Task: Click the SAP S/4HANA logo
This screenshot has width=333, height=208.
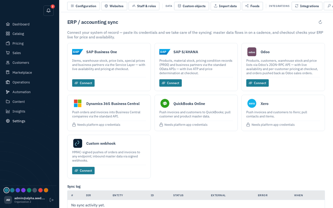Action: pos(165,52)
